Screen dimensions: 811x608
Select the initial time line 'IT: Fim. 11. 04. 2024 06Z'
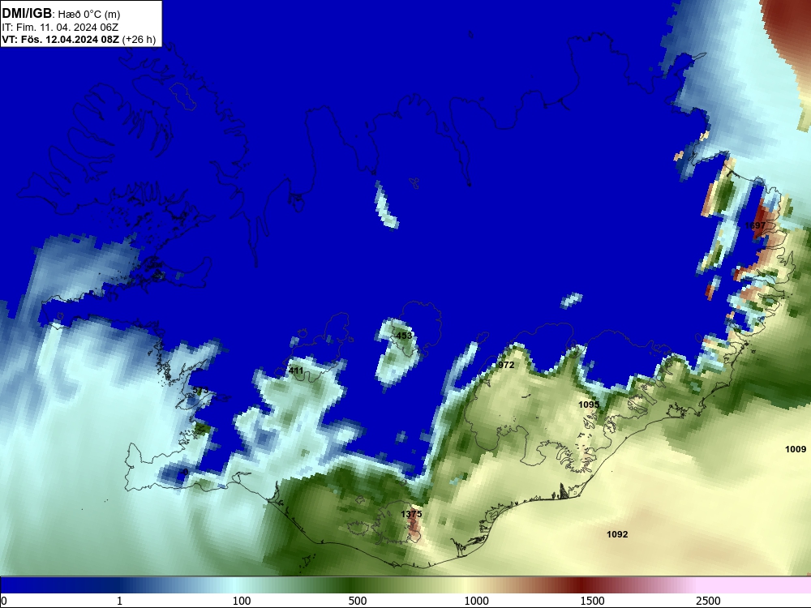(60, 28)
